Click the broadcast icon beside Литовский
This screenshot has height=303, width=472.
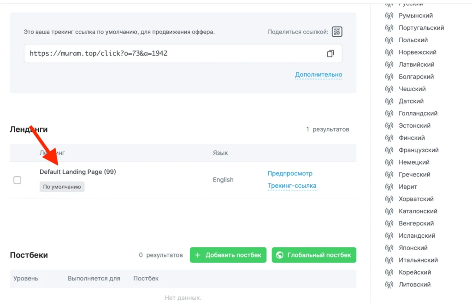pos(389,285)
